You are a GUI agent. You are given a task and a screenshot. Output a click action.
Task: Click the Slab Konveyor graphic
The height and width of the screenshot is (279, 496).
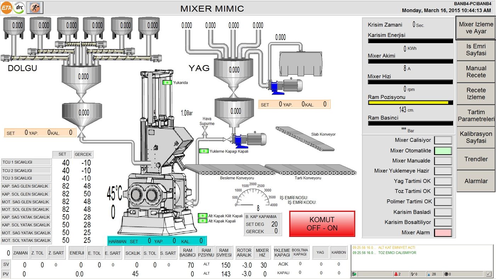pos(305,138)
